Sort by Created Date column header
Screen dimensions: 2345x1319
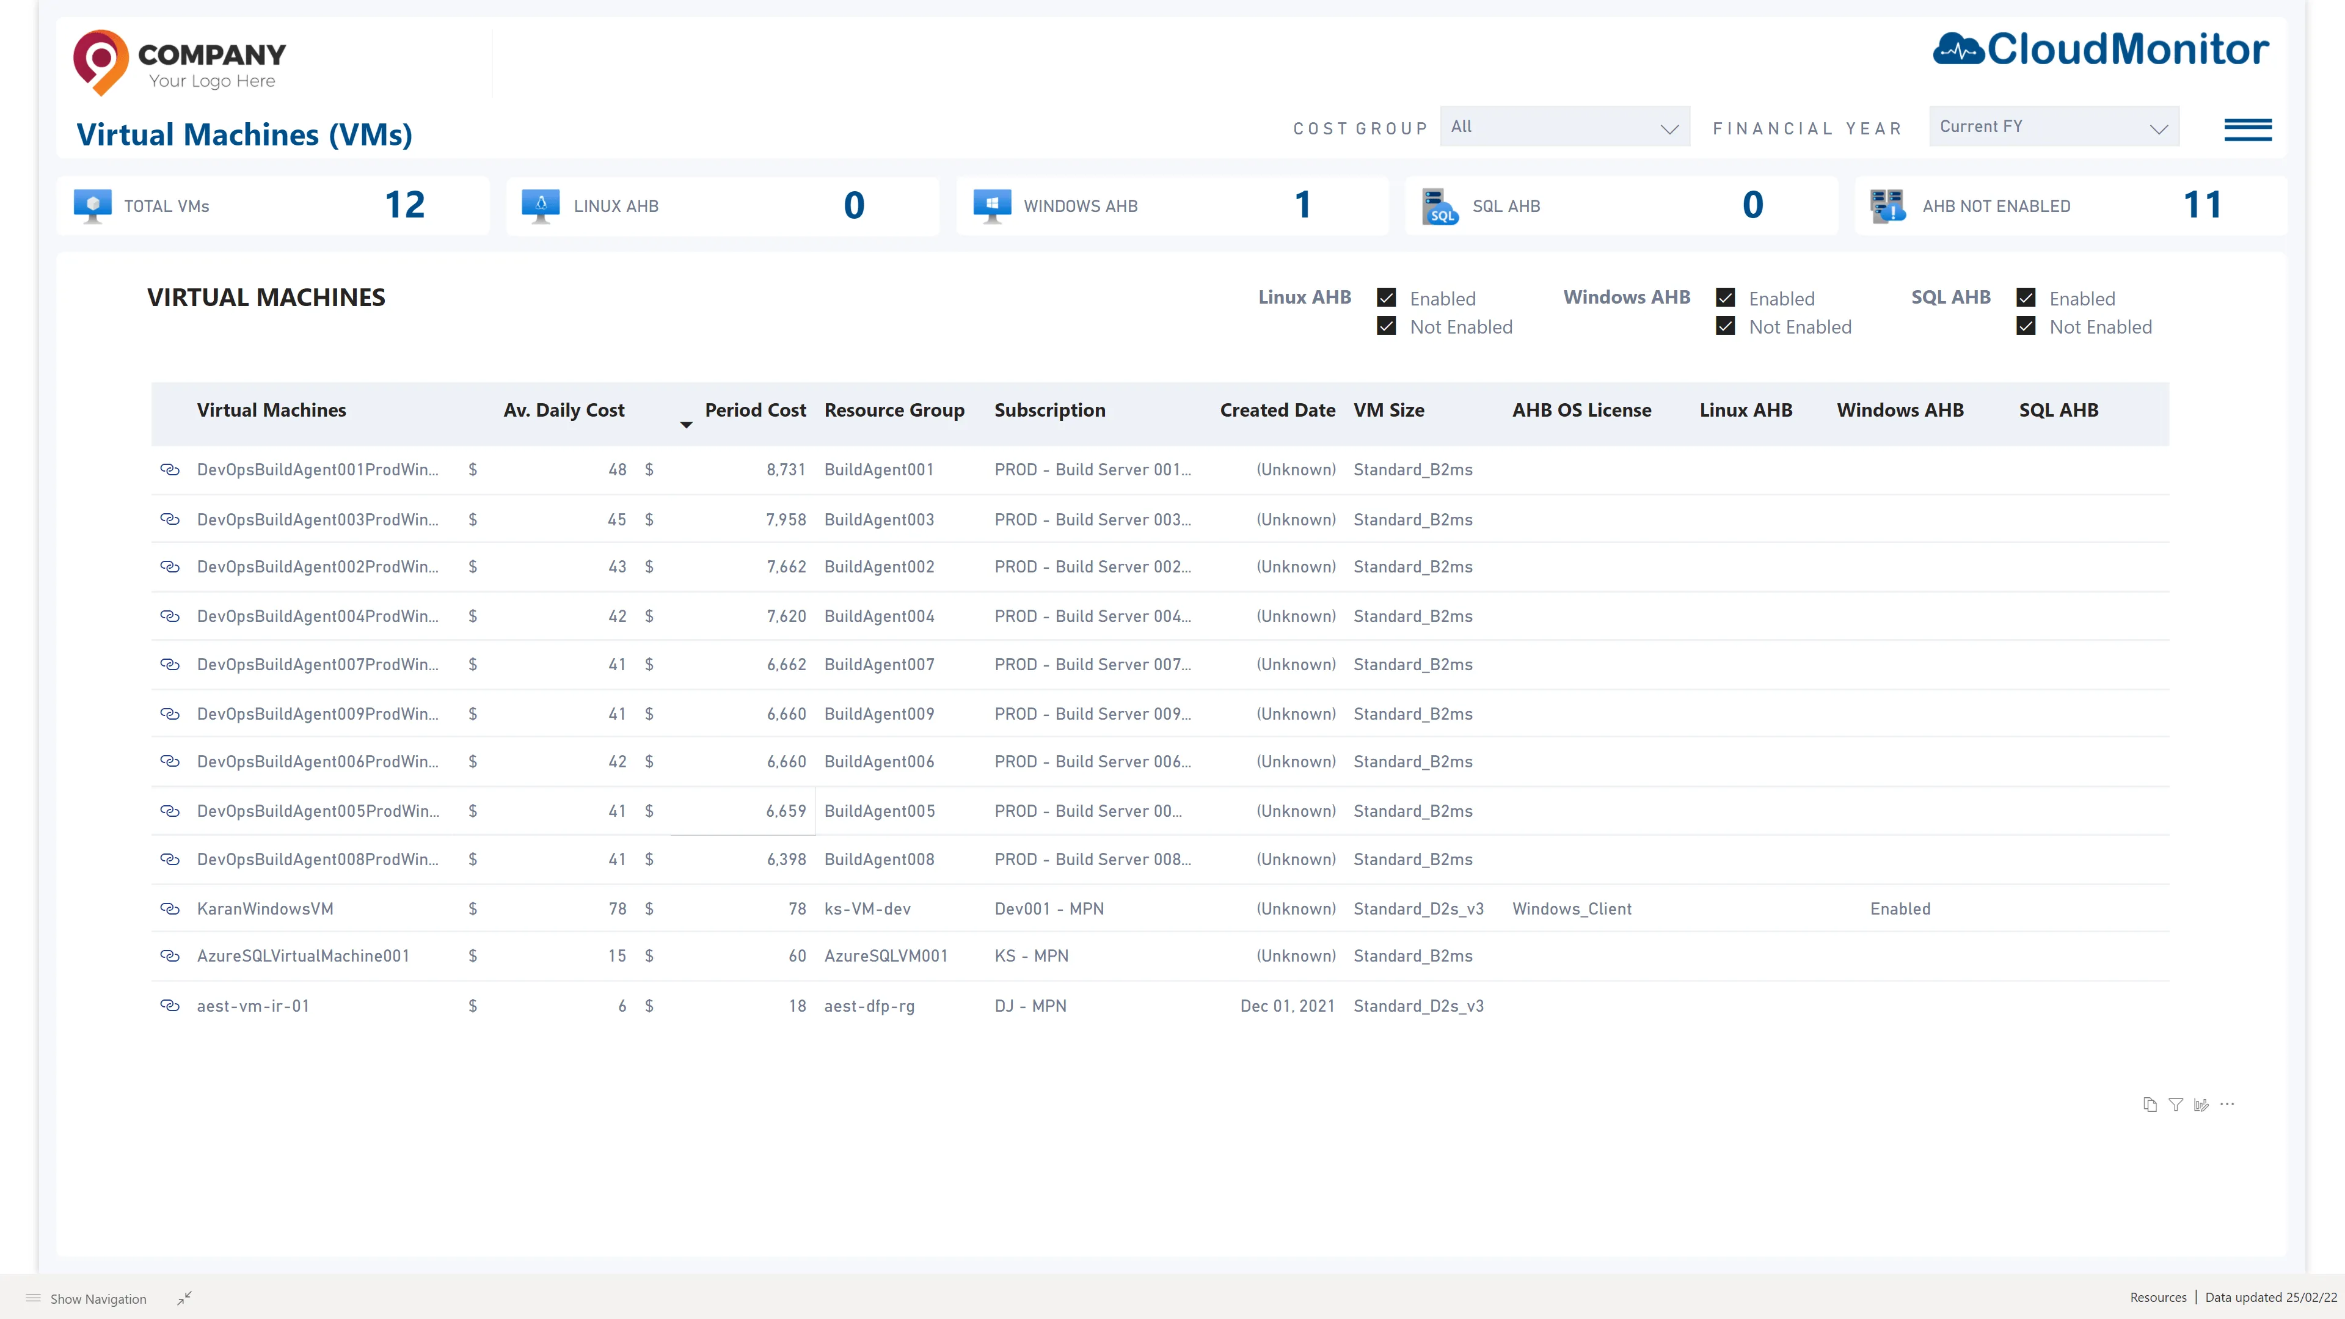[x=1277, y=411]
